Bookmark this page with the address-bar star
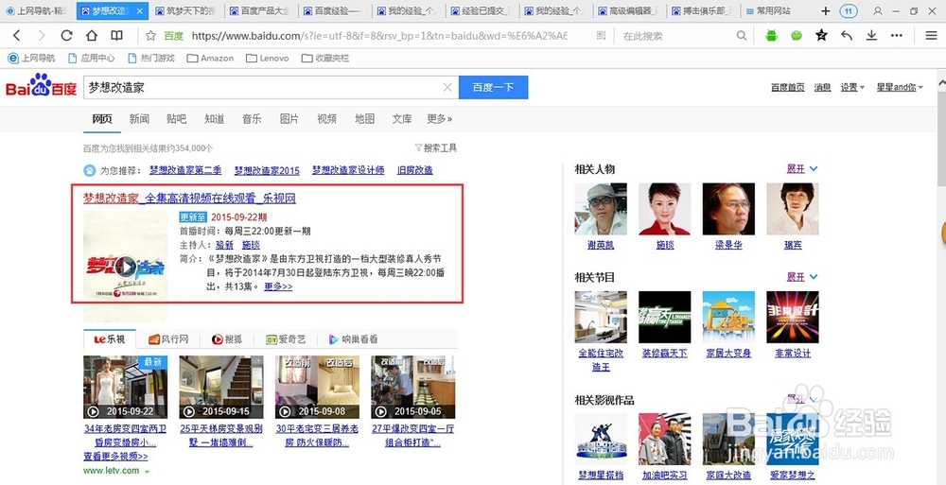946x485 pixels. 150,36
